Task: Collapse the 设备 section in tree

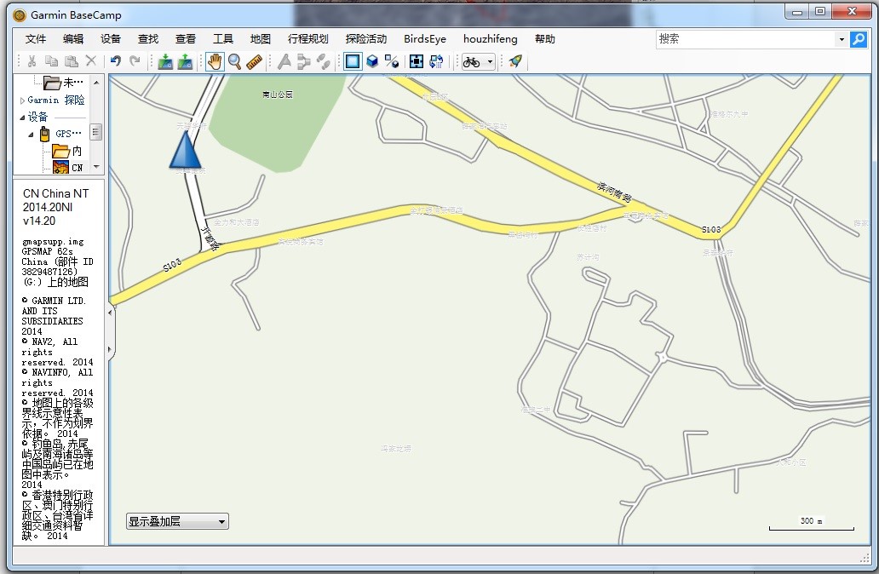Action: coord(22,118)
